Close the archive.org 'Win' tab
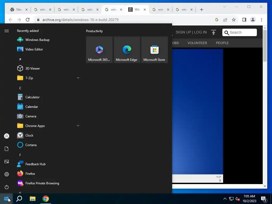Screen dimensions: 272x204 tap(145, 10)
